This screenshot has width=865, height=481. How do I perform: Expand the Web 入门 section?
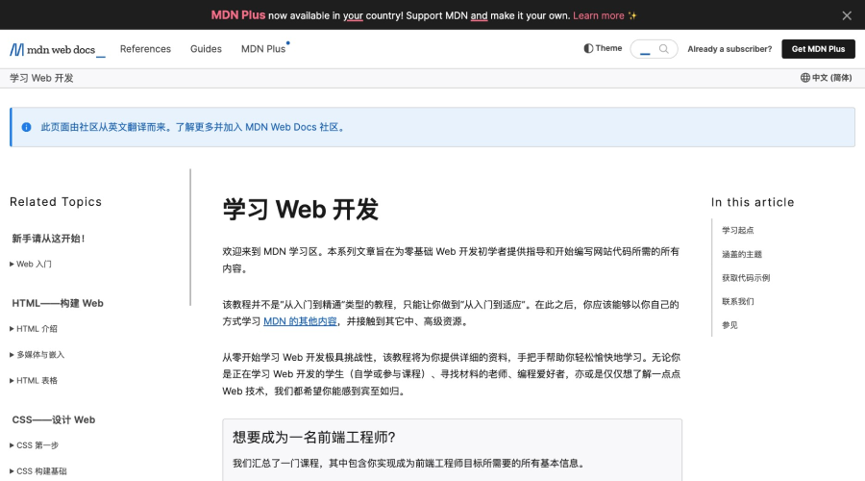[31, 264]
